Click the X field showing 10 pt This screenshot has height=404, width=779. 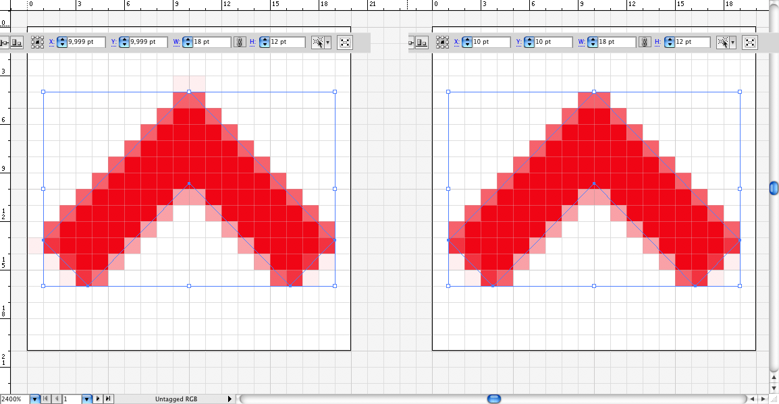click(491, 42)
